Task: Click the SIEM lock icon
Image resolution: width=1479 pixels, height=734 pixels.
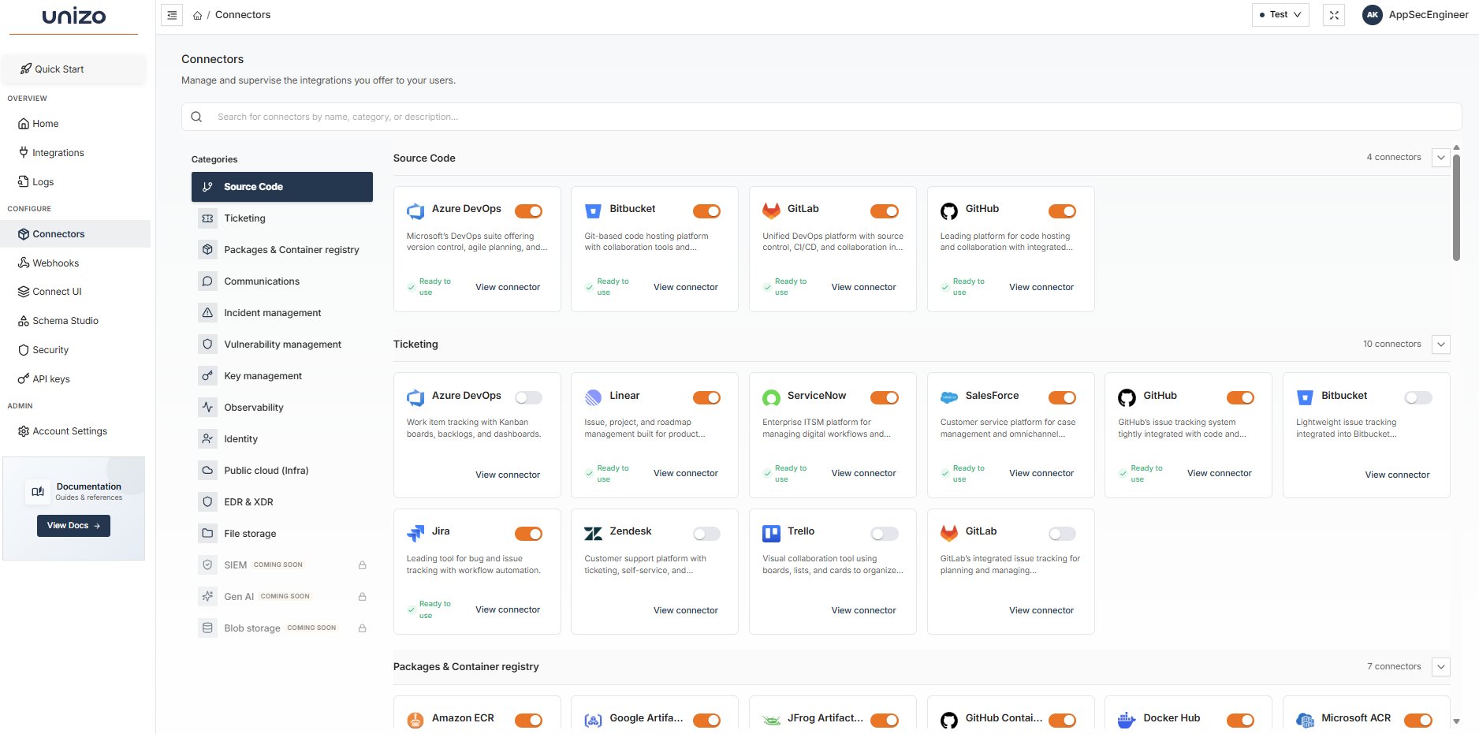Action: coord(363,565)
